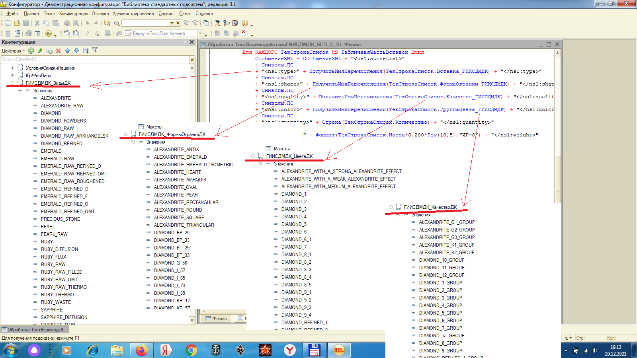Open the Администрирование menu
The width and height of the screenshot is (637, 358).
(133, 14)
